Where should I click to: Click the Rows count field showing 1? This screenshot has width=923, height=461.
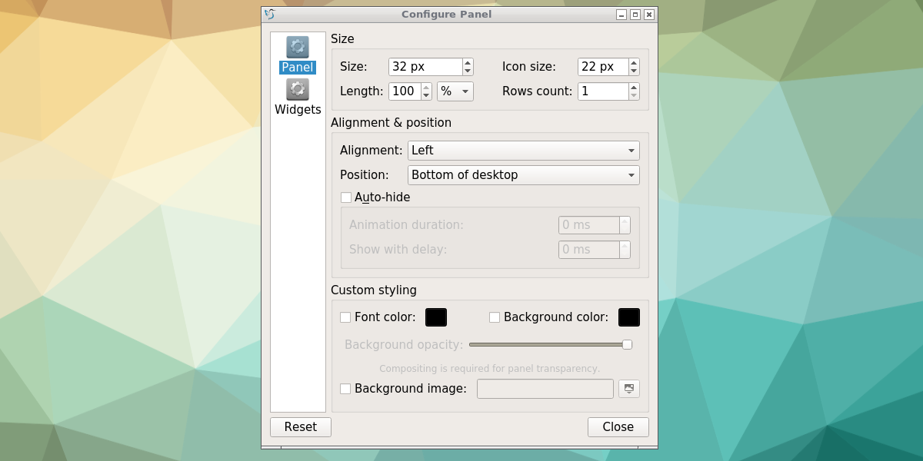[x=603, y=91]
